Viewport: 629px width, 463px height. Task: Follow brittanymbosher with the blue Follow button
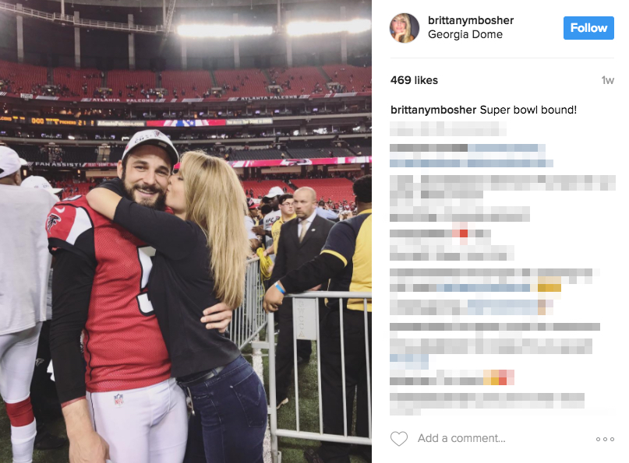[588, 28]
